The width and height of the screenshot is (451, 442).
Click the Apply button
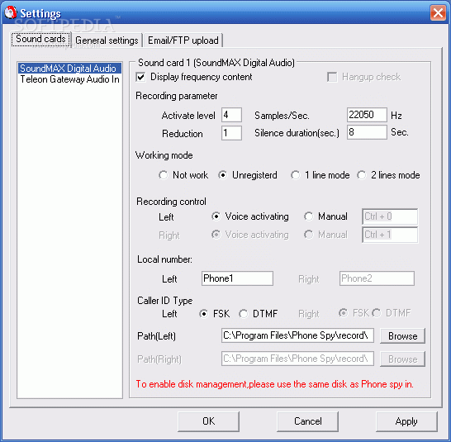406,421
